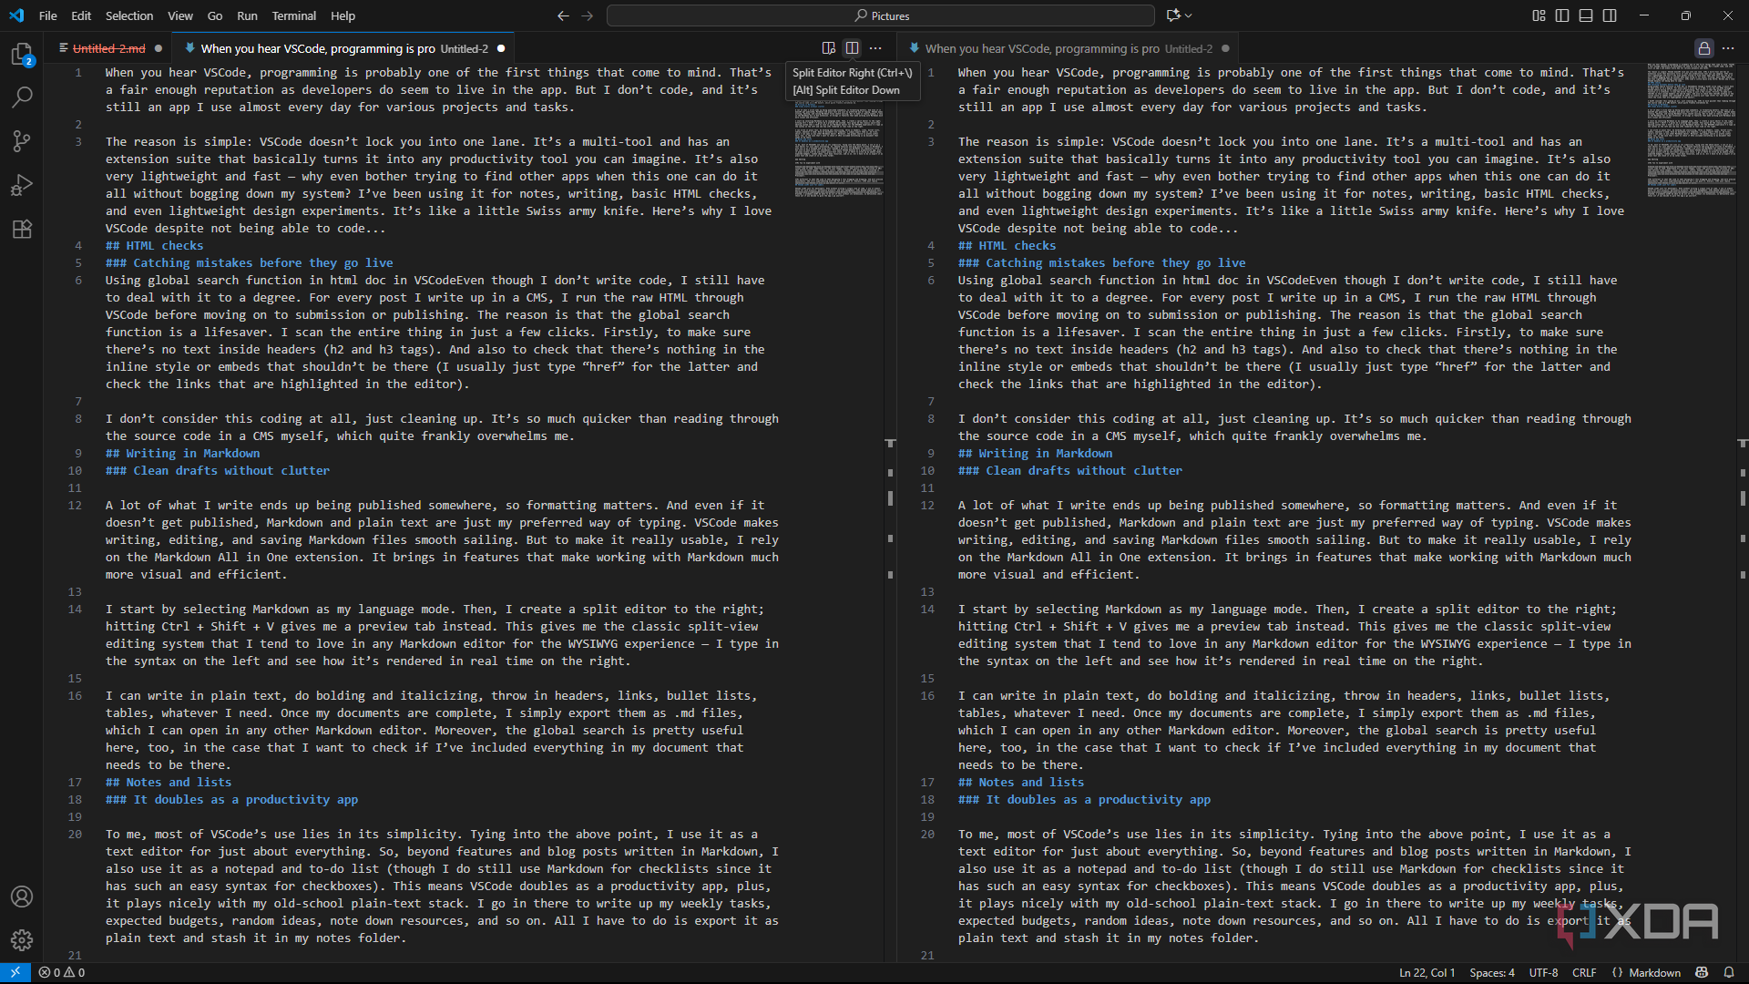Open the Run and Debug view

pos(22,185)
